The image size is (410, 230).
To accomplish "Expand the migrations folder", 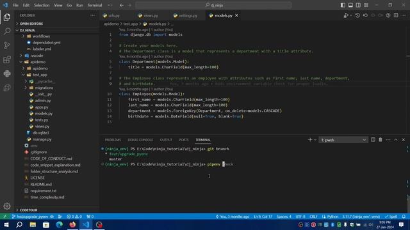I will click(x=44, y=88).
